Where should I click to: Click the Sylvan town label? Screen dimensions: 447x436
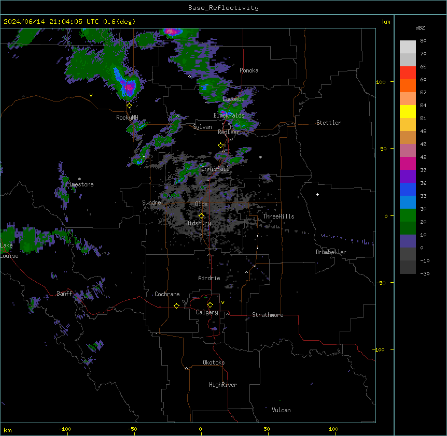[202, 127]
